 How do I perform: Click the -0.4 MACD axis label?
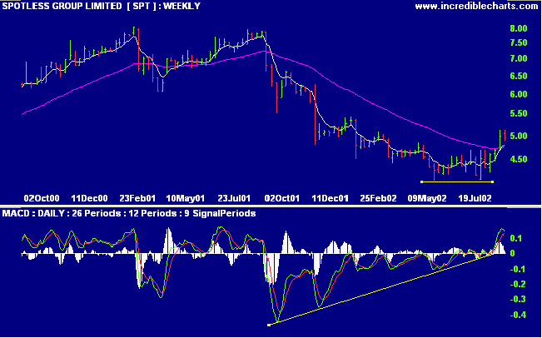(x=517, y=316)
